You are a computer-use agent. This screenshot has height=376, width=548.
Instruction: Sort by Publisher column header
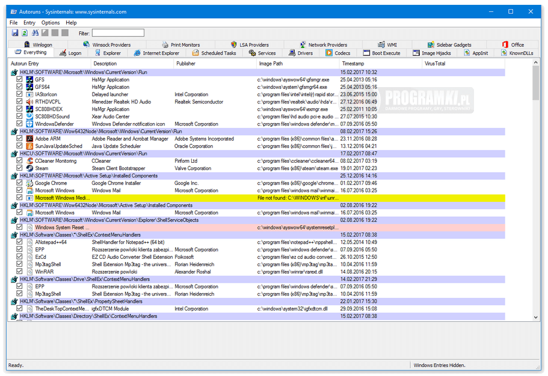[x=215, y=64]
